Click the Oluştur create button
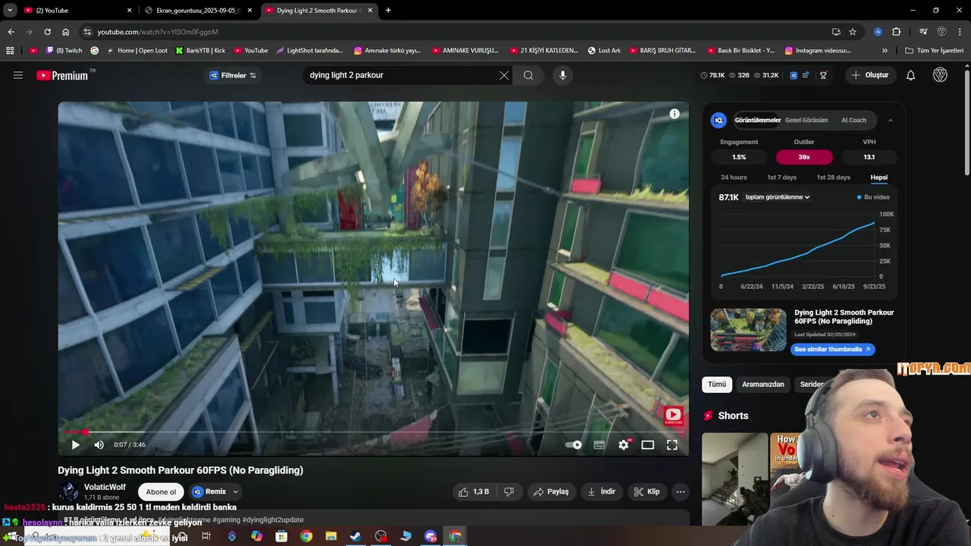This screenshot has width=971, height=546. tap(869, 75)
